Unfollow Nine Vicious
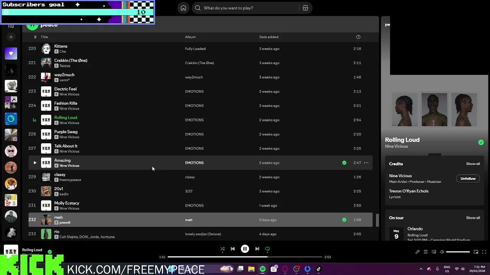Screen dimensions: 490x275 [468, 179]
